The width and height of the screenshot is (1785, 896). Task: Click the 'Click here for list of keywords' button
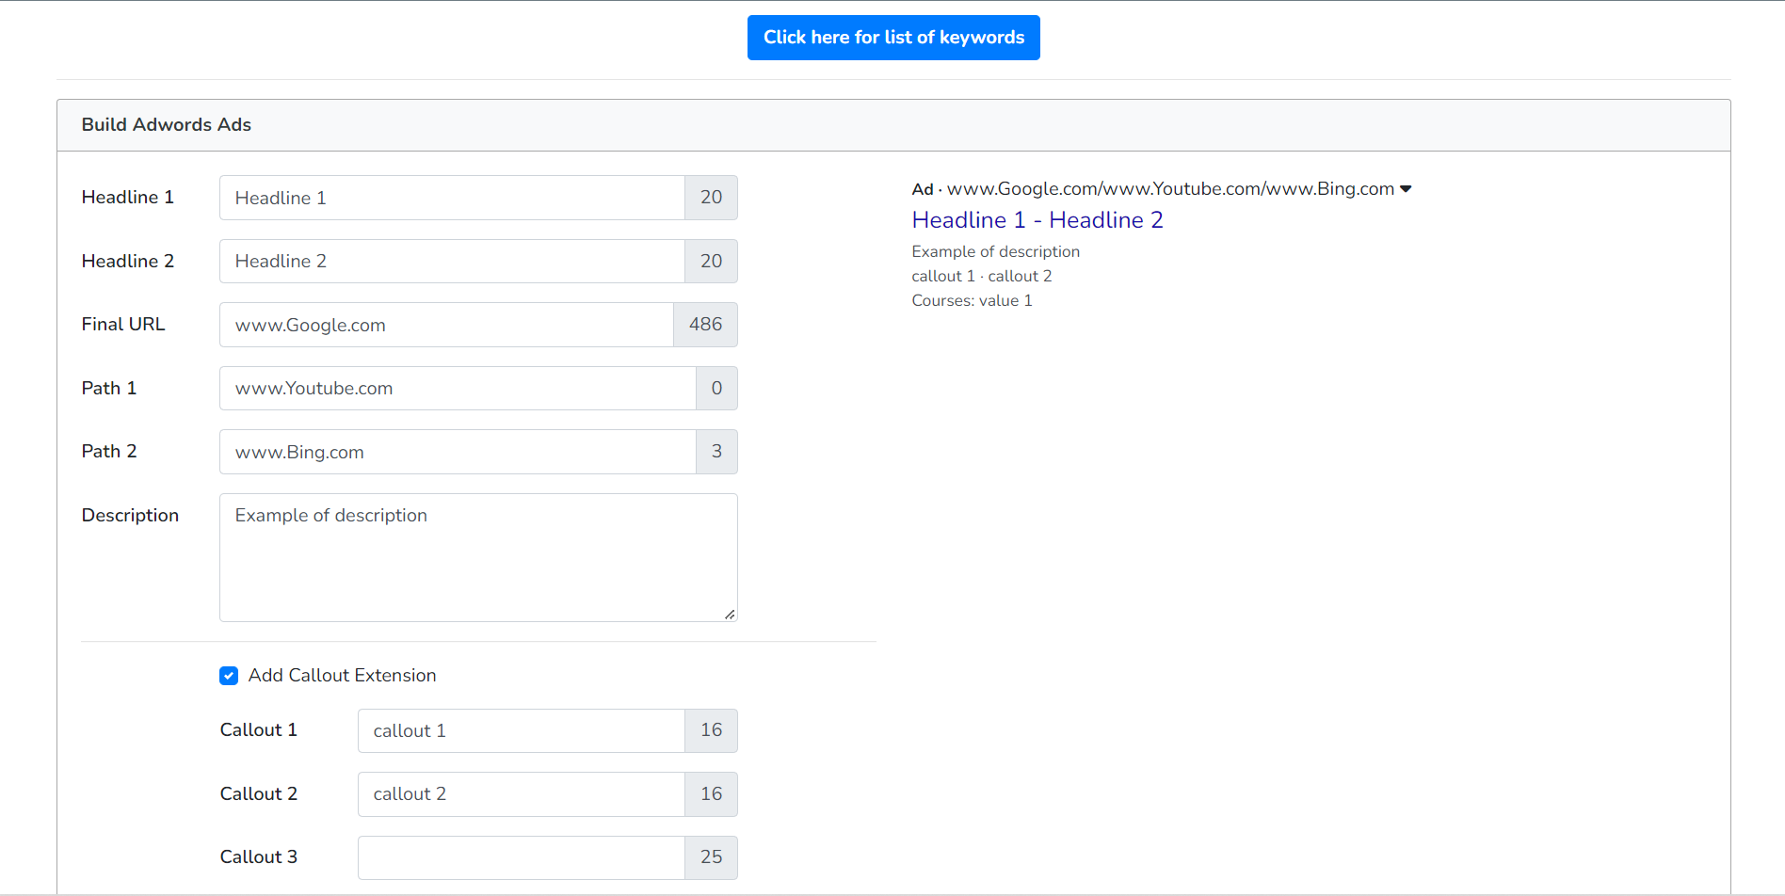click(x=892, y=38)
